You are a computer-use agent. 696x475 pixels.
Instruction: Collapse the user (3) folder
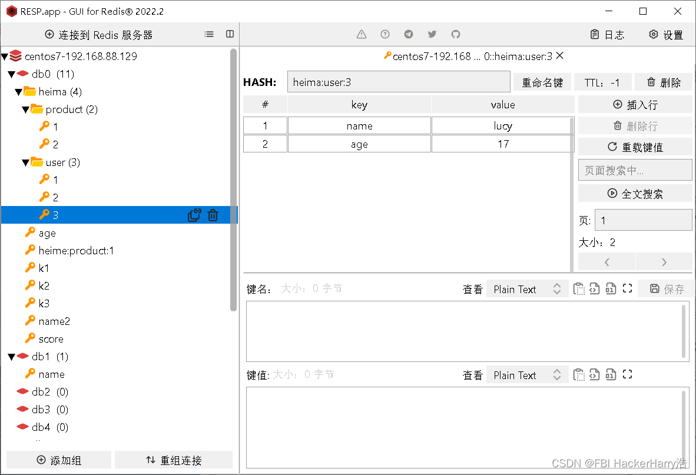click(x=26, y=163)
